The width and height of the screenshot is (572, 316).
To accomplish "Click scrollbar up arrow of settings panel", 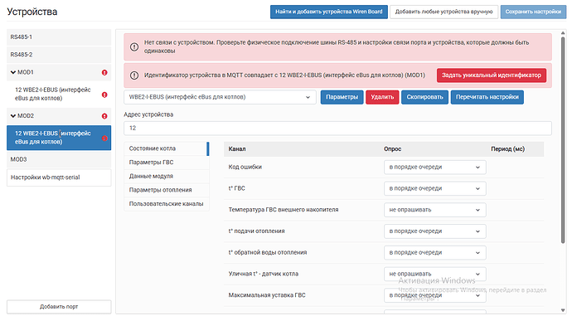I will click(563, 33).
